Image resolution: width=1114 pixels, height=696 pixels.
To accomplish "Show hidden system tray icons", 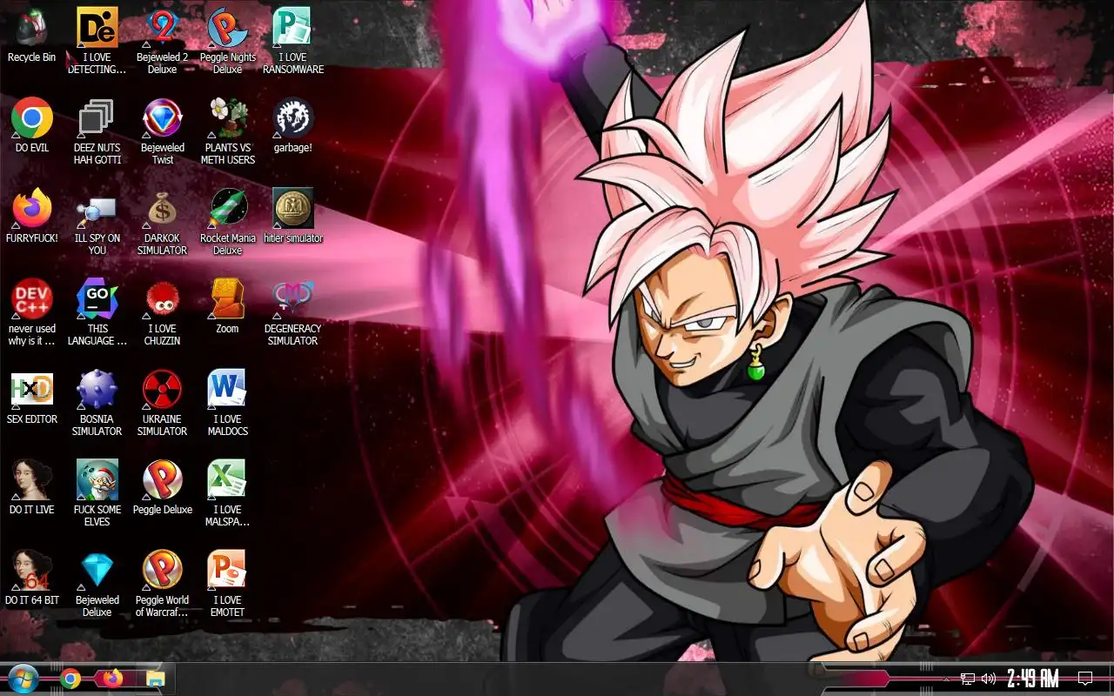I will pos(947,679).
